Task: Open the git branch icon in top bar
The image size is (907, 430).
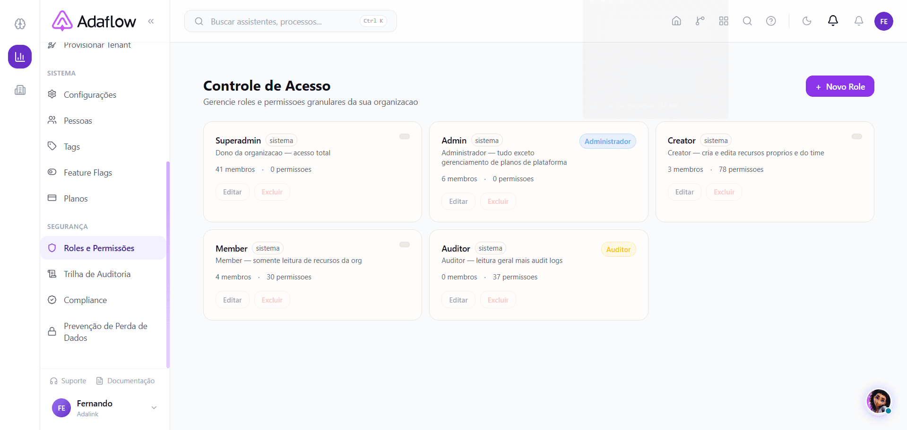Action: tap(700, 21)
